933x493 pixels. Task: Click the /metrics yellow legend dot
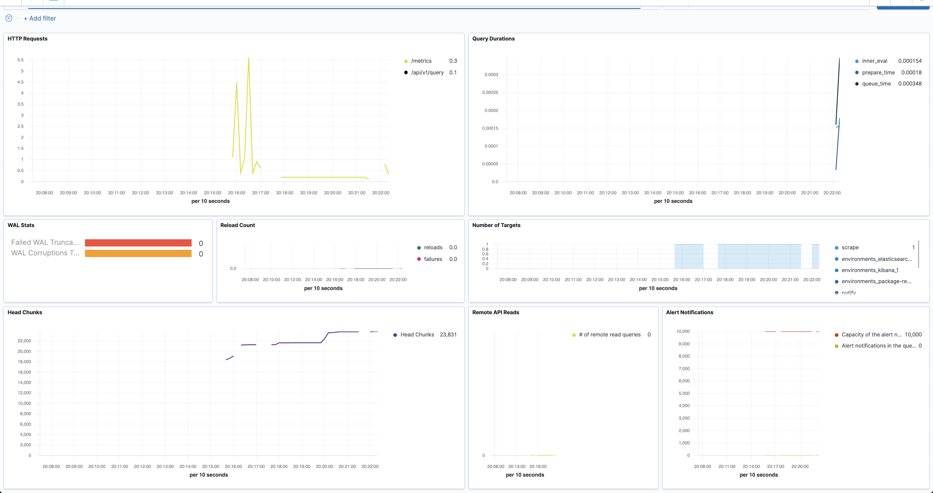click(406, 61)
